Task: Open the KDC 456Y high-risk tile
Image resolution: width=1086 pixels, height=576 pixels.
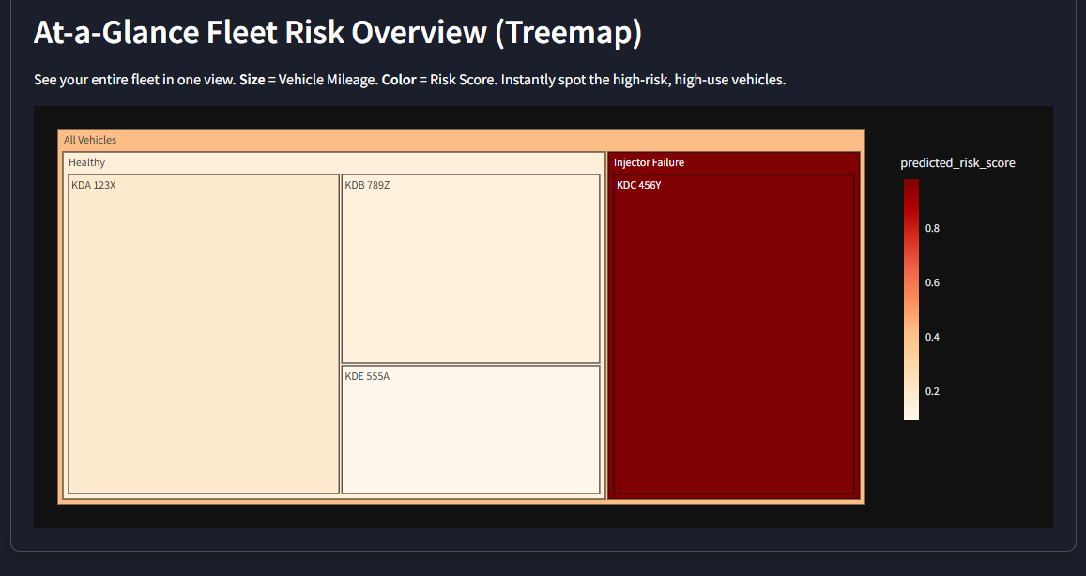Action: pyautogui.click(x=734, y=334)
